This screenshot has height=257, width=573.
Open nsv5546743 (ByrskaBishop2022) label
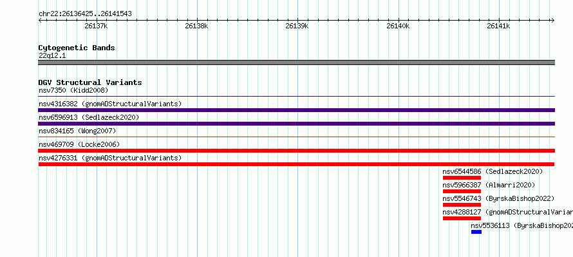[498, 198]
